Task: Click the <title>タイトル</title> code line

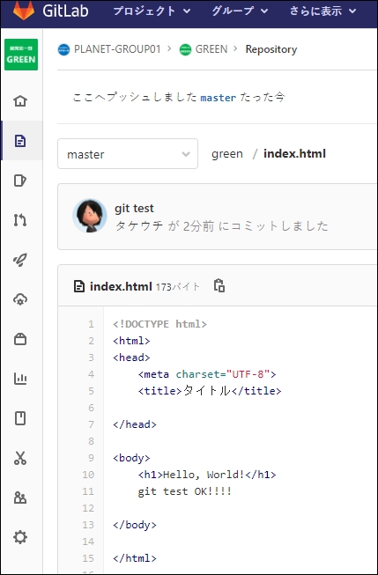Action: [210, 391]
